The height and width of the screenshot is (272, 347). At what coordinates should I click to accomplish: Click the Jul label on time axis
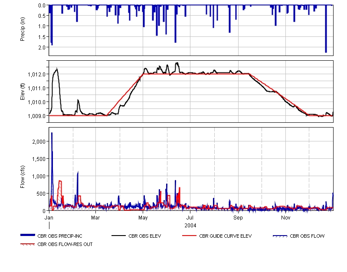190,218
